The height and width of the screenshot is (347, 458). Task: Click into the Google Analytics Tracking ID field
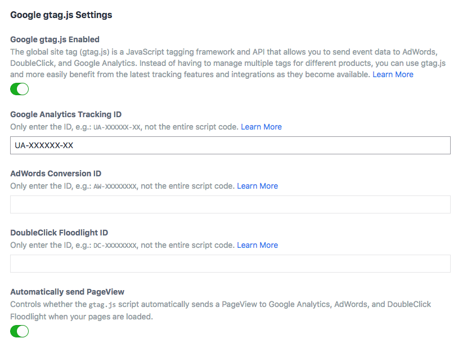coord(230,145)
